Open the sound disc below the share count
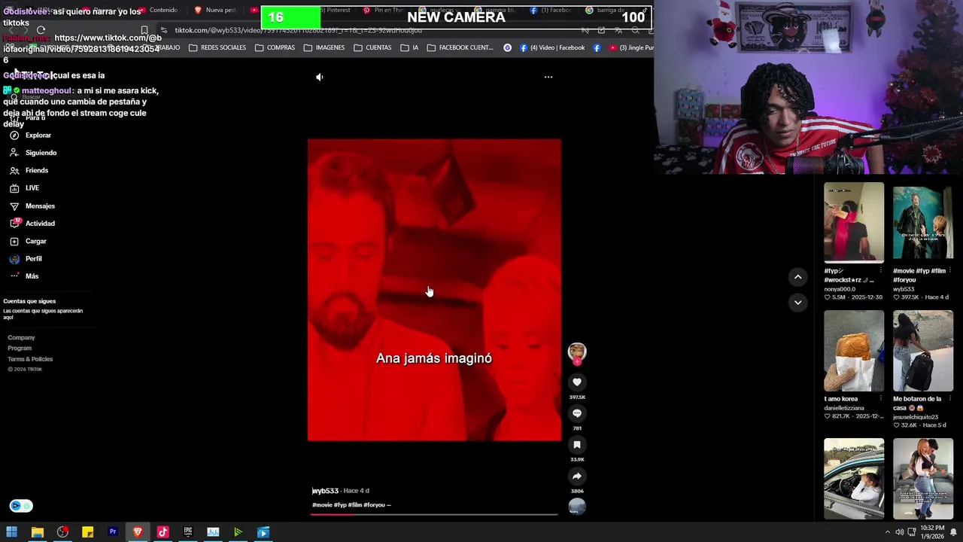Screen dimensions: 963x542 pos(577,507)
